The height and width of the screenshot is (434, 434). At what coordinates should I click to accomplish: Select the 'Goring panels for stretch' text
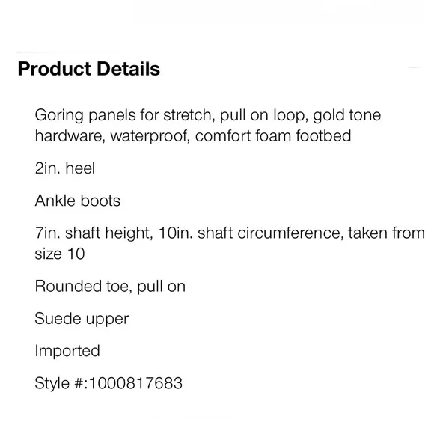[123, 115]
